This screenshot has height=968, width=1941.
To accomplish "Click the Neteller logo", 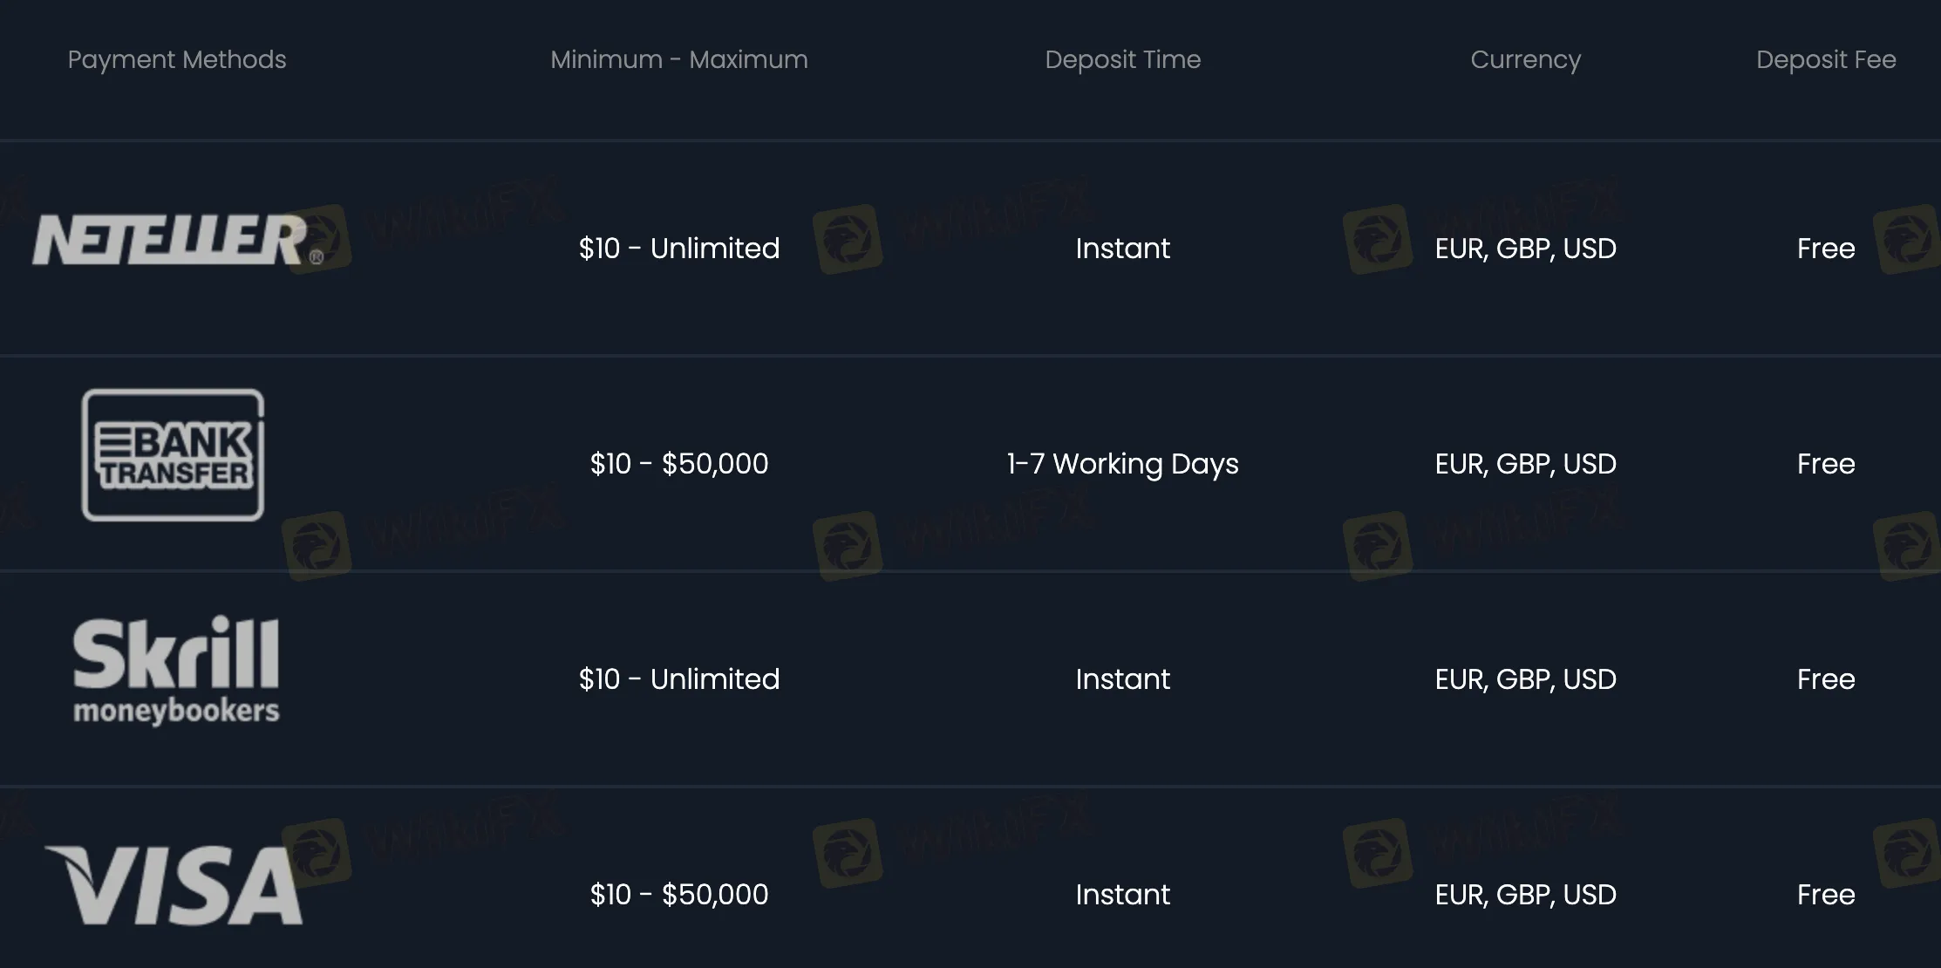I will point(178,240).
